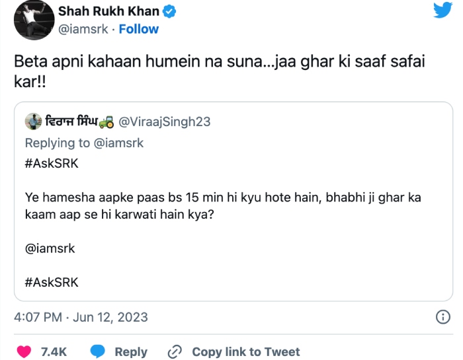Click the Reply button label
463x360 pixels.
coord(131,351)
